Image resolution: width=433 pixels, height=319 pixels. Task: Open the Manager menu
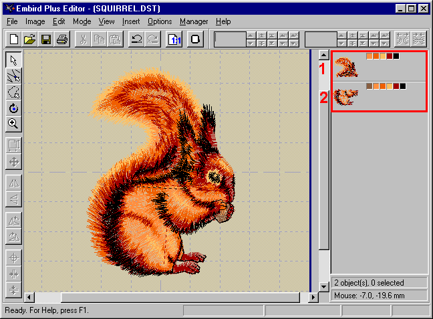pos(194,21)
